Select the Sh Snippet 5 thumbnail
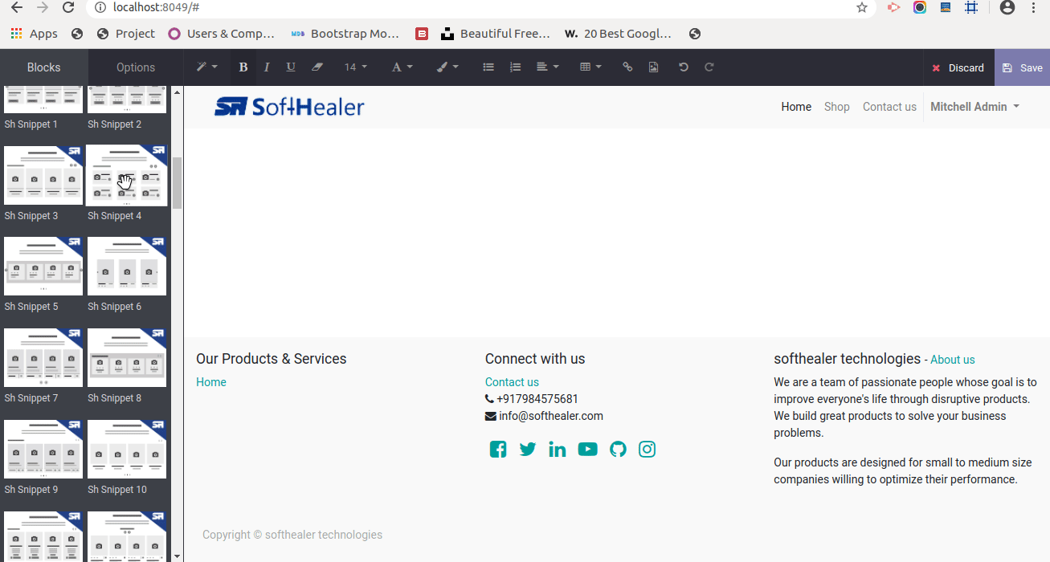The width and height of the screenshot is (1050, 562). point(43,266)
